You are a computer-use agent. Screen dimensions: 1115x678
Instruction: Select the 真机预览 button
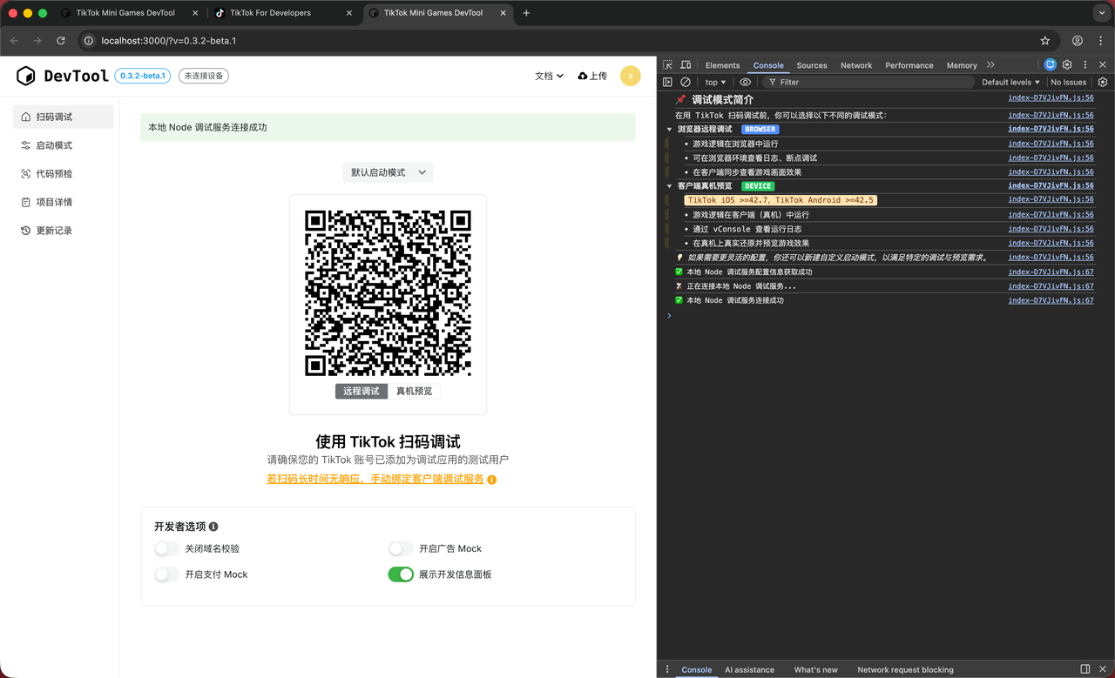click(414, 392)
